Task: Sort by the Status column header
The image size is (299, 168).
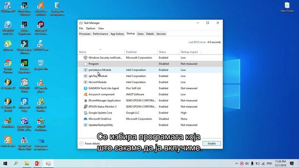Action: pos(168,52)
